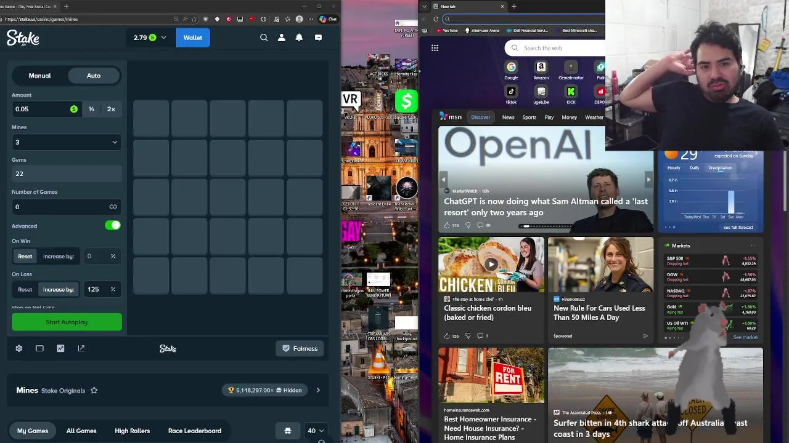
Task: Select Reset under On Loss
Action: pos(25,289)
